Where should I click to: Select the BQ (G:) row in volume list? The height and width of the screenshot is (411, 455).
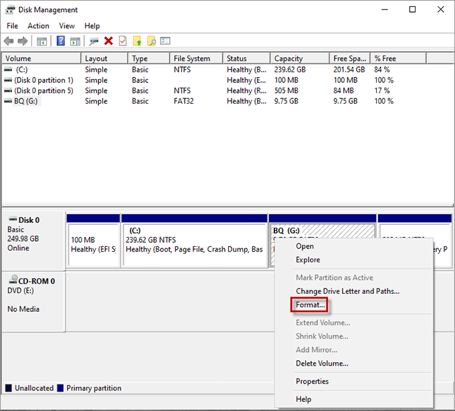(27, 101)
